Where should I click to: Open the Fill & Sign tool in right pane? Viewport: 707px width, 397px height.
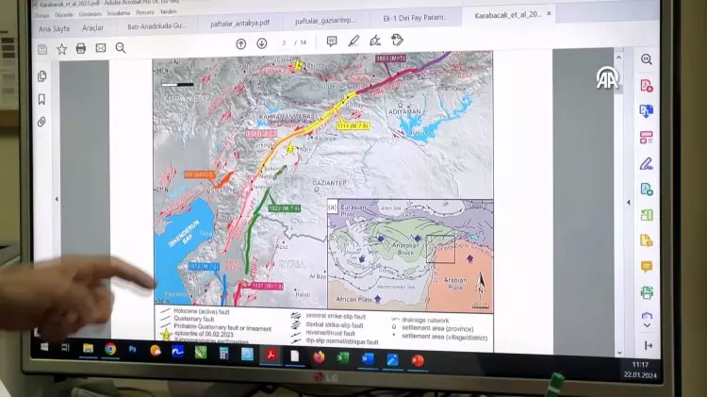pos(646,163)
